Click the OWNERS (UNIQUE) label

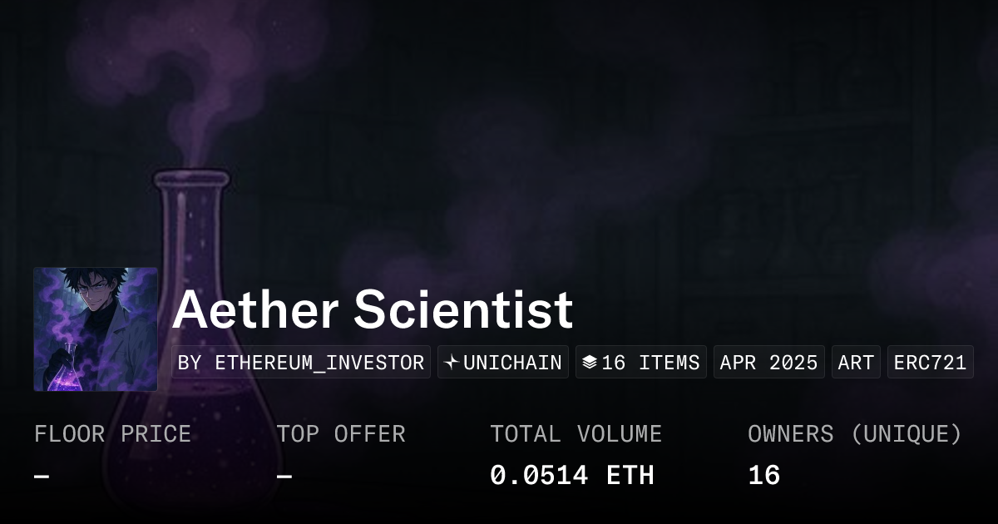pyautogui.click(x=855, y=434)
